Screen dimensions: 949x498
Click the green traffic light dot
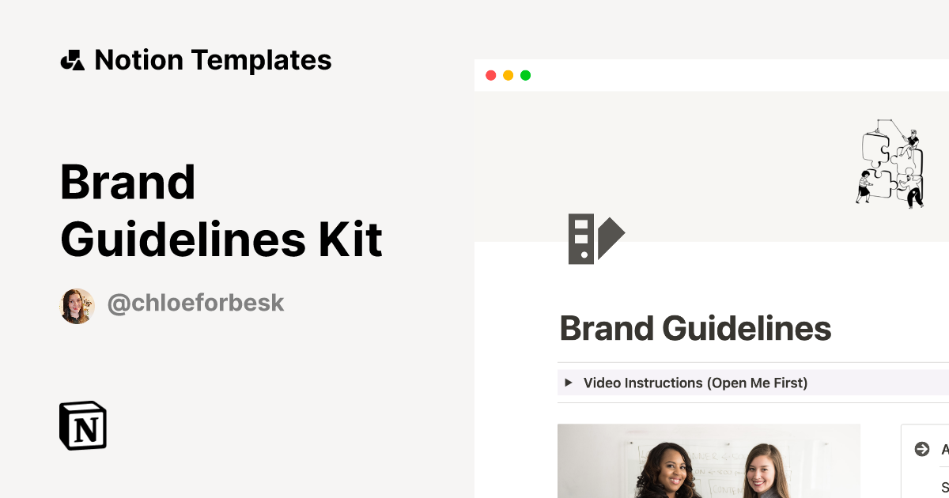pos(525,75)
